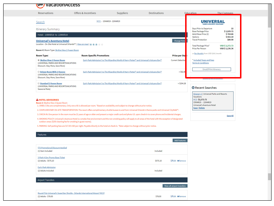
Task: Click Room #1 room type Skyline View link
Action: click(x=67, y=50)
